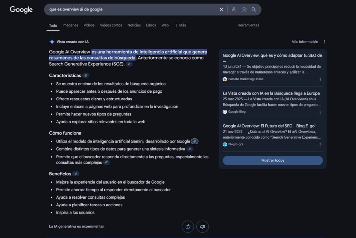Click the Características heading
Viewport: 356px width, 238px height.
coord(65,76)
